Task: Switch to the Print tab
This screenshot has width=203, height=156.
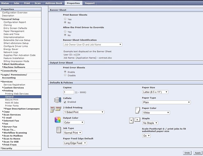Action: pyautogui.click(x=27, y=3)
